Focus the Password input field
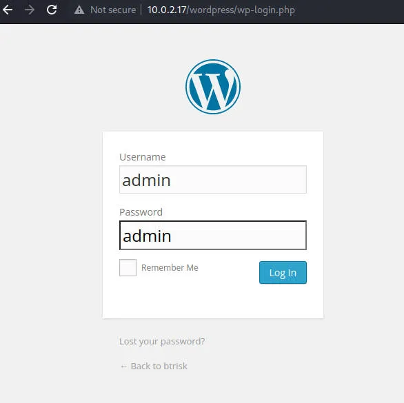404x403 pixels. coord(213,235)
